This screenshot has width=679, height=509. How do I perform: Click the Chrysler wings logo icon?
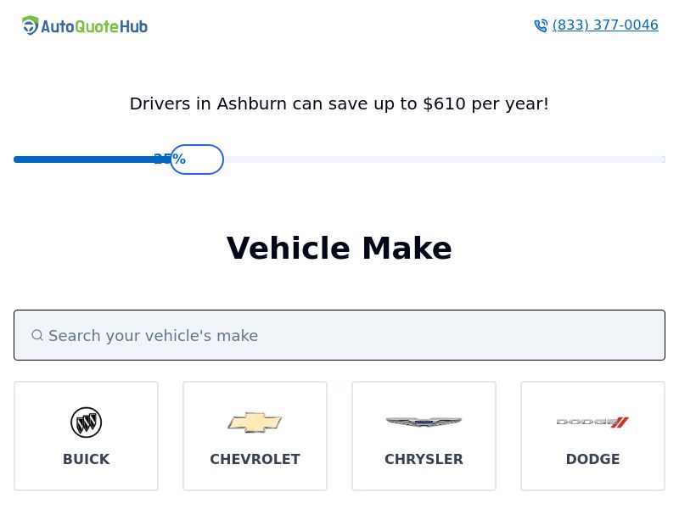424,422
